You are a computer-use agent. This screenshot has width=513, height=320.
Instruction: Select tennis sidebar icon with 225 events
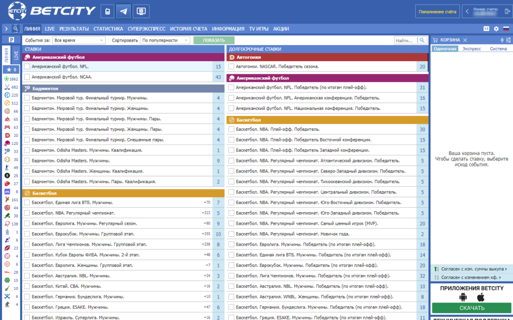click(x=7, y=95)
